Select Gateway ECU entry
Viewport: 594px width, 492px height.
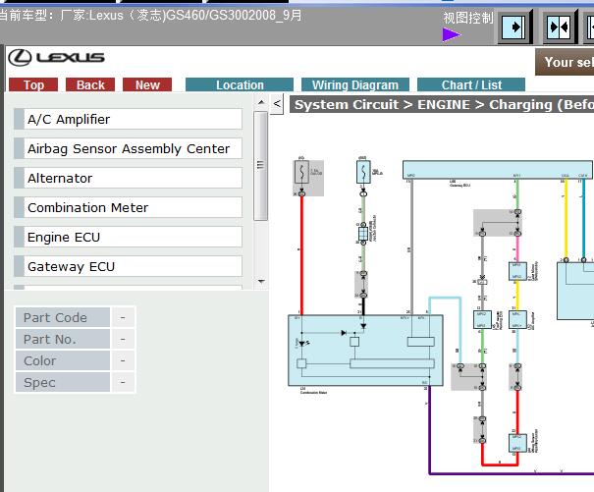pyautogui.click(x=128, y=266)
